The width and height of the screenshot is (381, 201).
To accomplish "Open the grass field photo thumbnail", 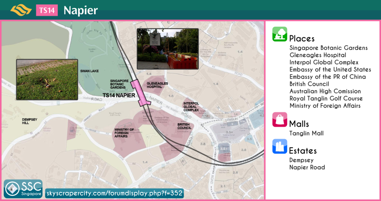I will (x=47, y=79).
